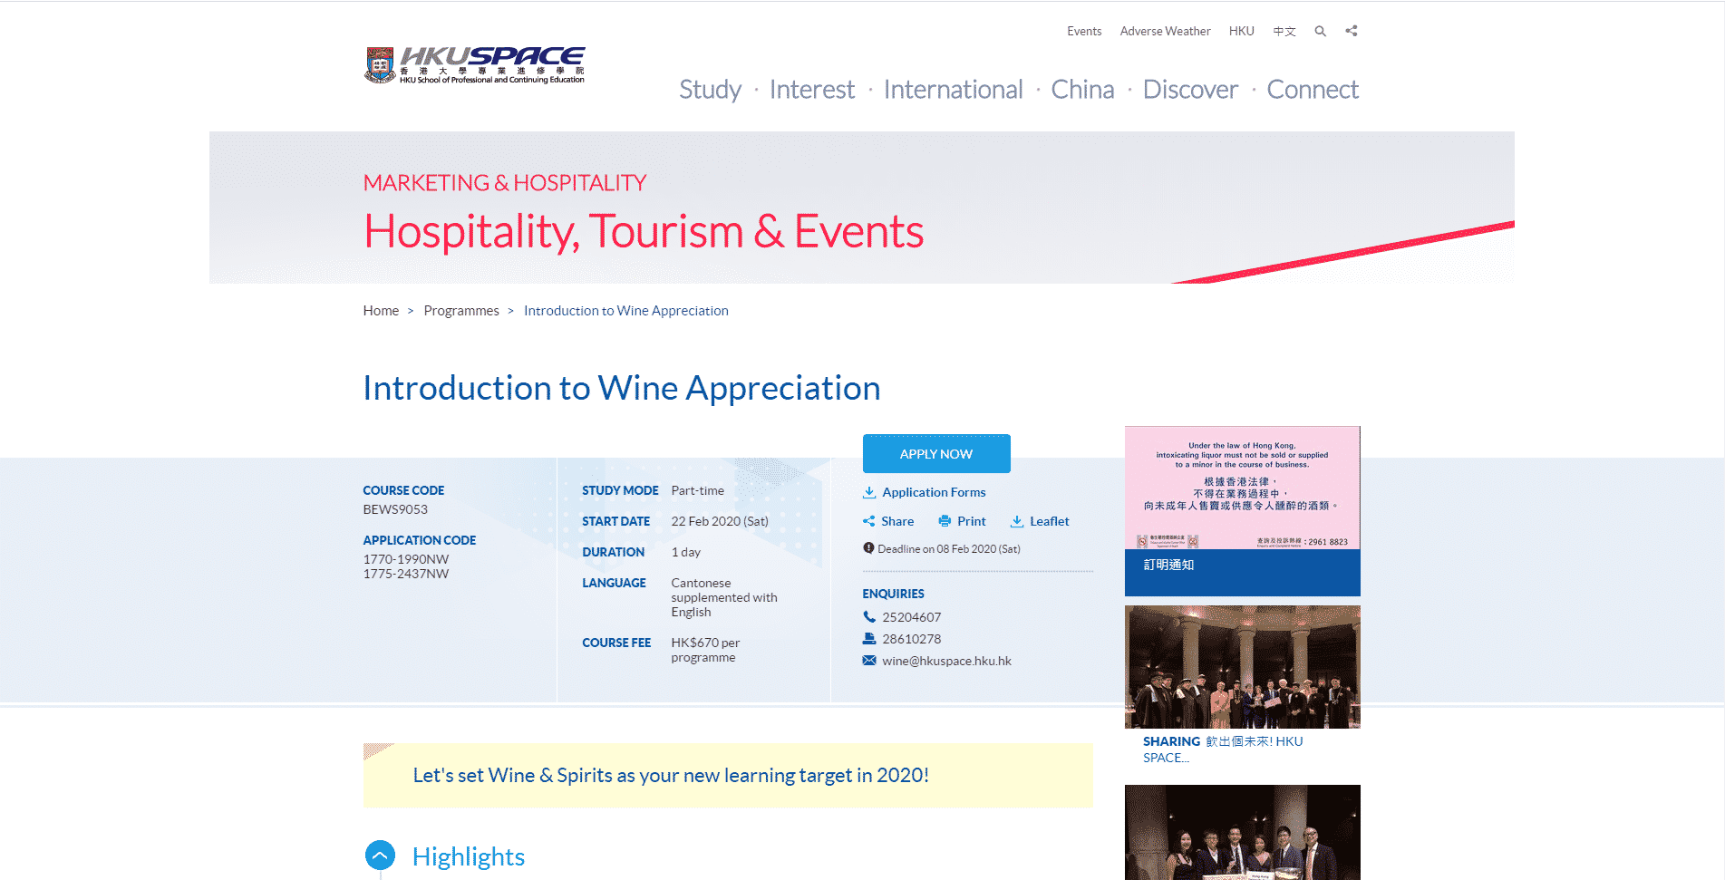Image resolution: width=1725 pixels, height=880 pixels.
Task: Click the Wine & Spirits 2020 banner text
Action: pyautogui.click(x=671, y=776)
